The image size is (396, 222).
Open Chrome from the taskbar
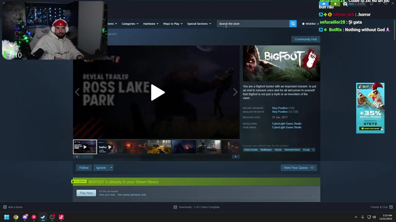(x=16, y=217)
